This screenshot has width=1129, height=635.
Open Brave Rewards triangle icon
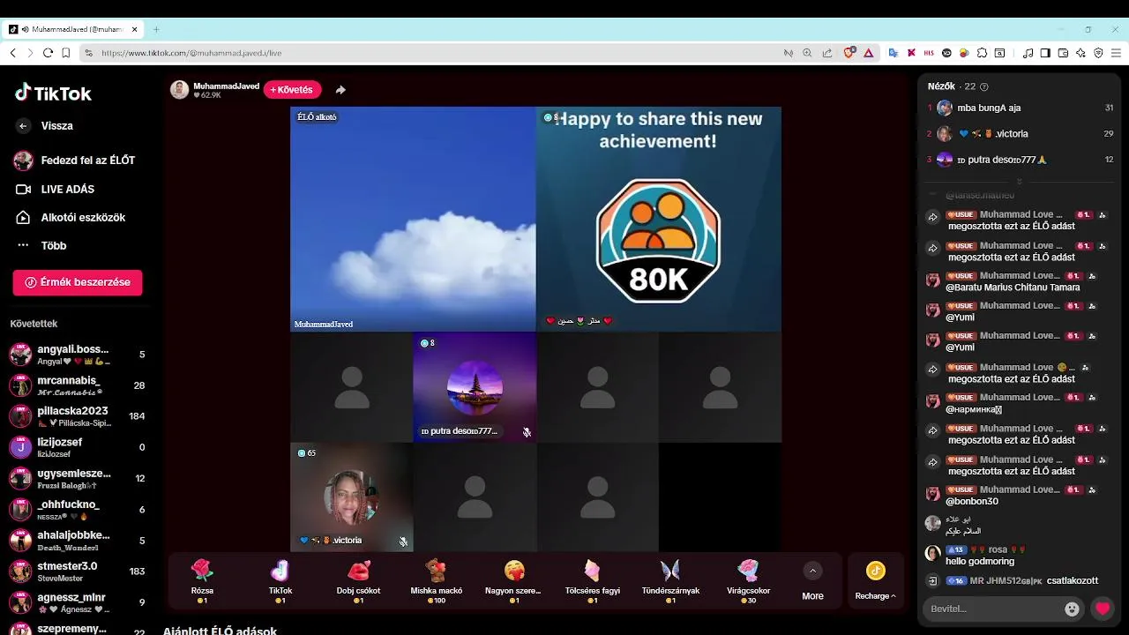pyautogui.click(x=869, y=53)
